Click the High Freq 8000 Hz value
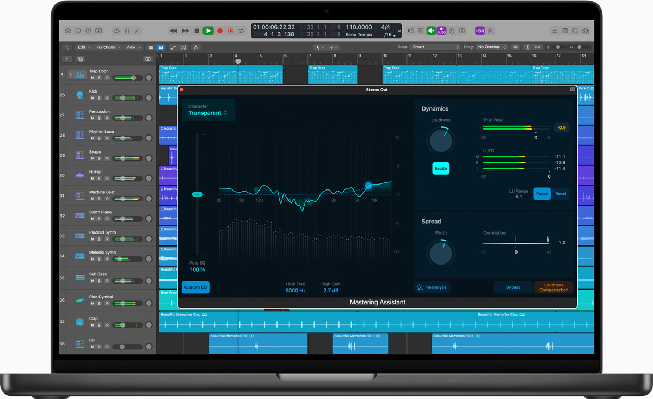This screenshot has height=399, width=653. (295, 291)
